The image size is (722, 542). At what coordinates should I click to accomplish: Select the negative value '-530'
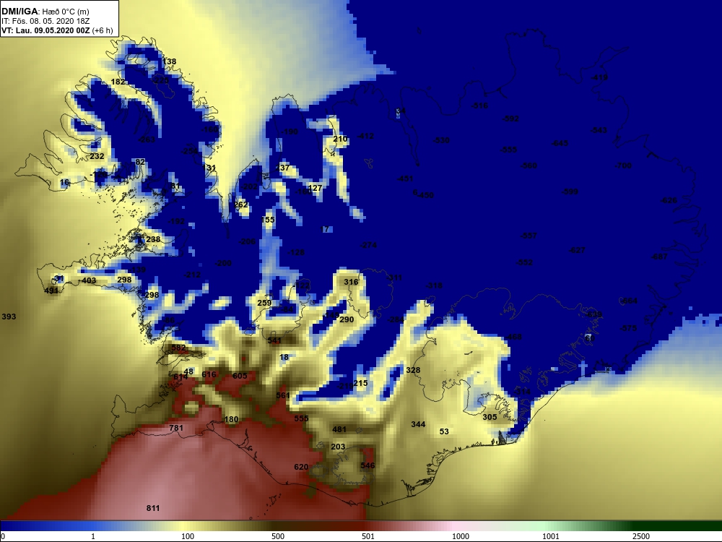[441, 140]
